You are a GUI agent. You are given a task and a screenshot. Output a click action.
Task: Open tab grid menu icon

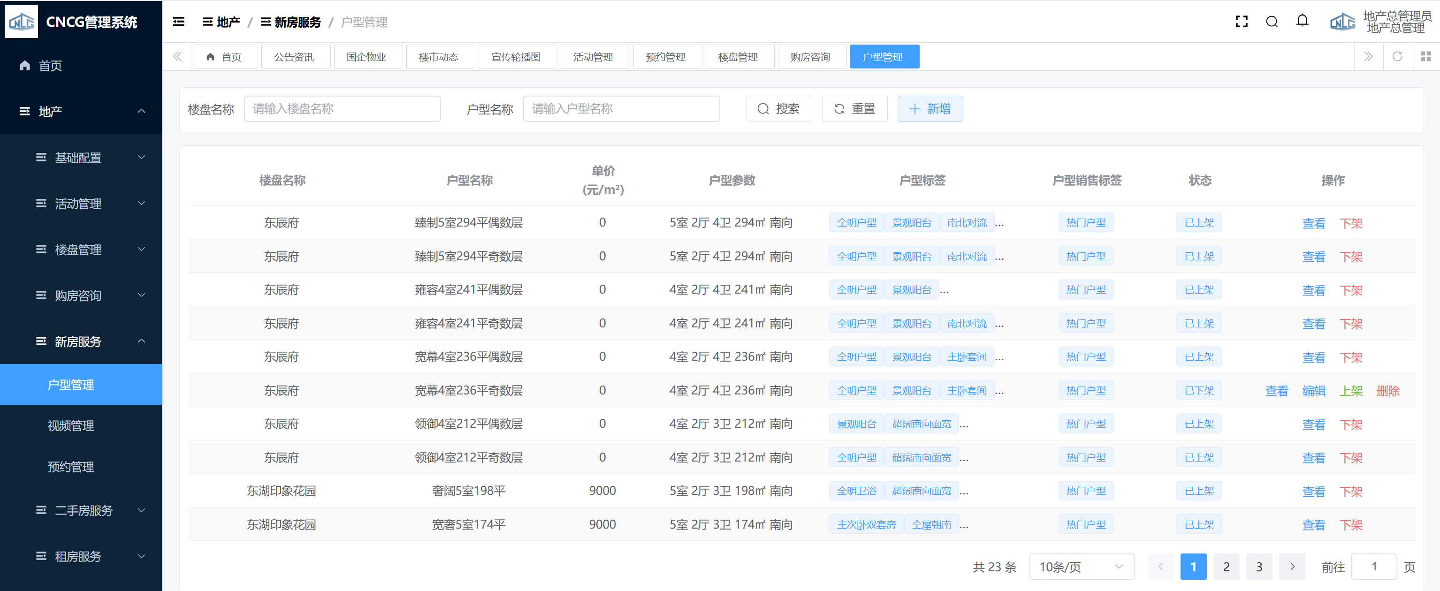click(1425, 56)
